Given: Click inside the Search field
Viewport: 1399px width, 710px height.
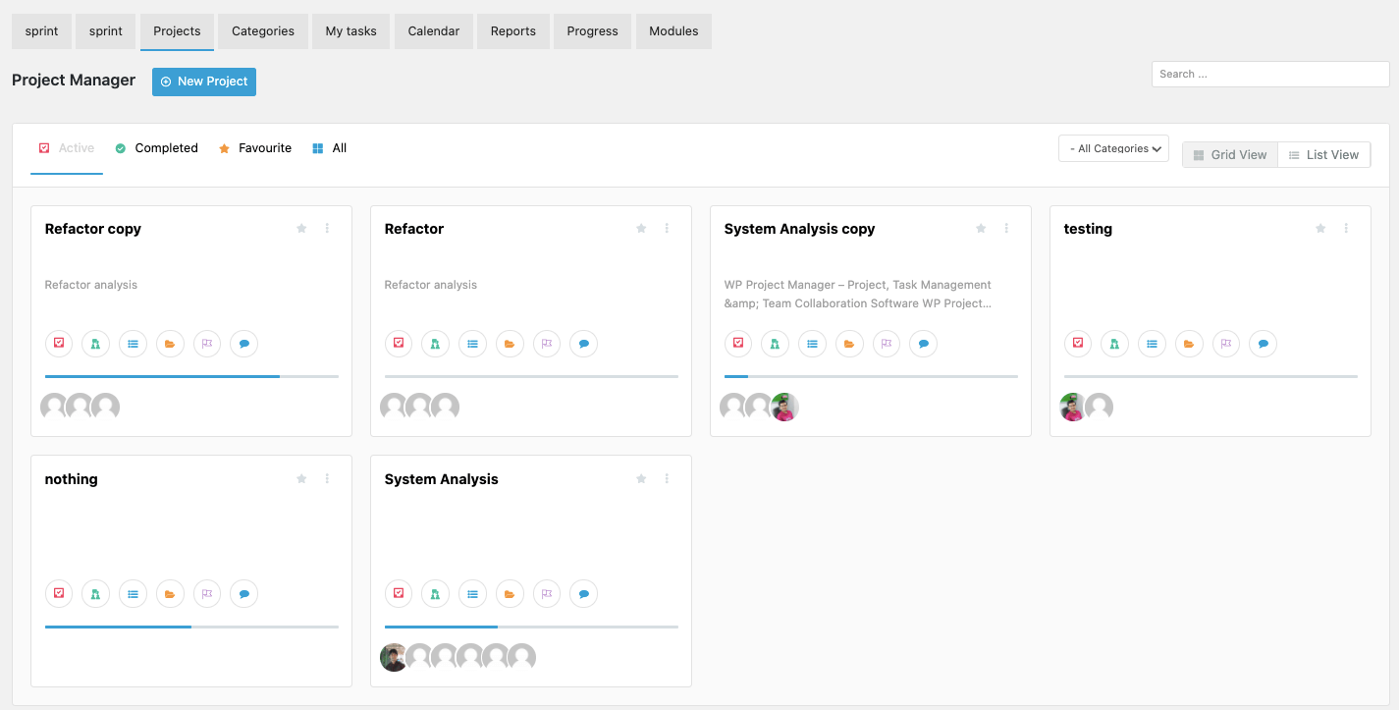Looking at the screenshot, I should coord(1269,74).
